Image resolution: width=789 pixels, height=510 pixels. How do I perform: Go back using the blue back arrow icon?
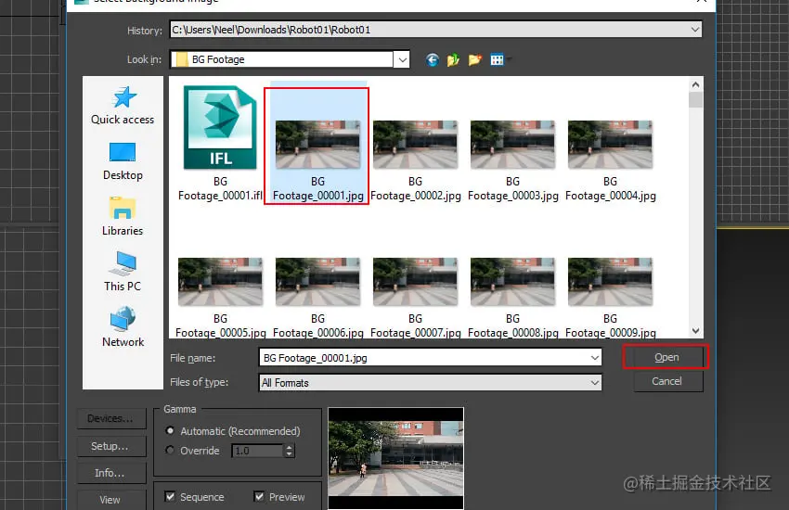point(433,60)
